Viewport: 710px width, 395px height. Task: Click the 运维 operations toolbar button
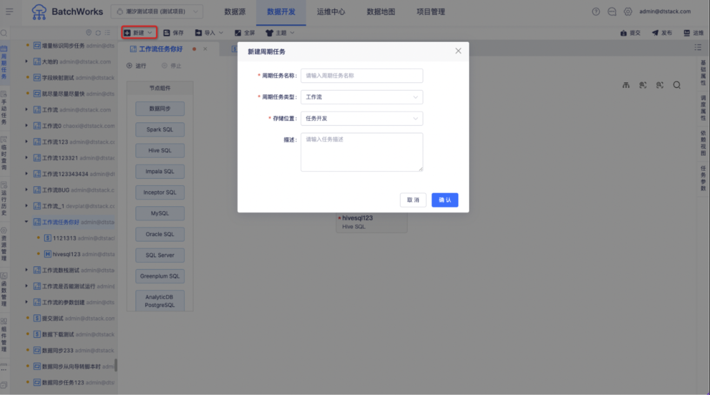(694, 33)
